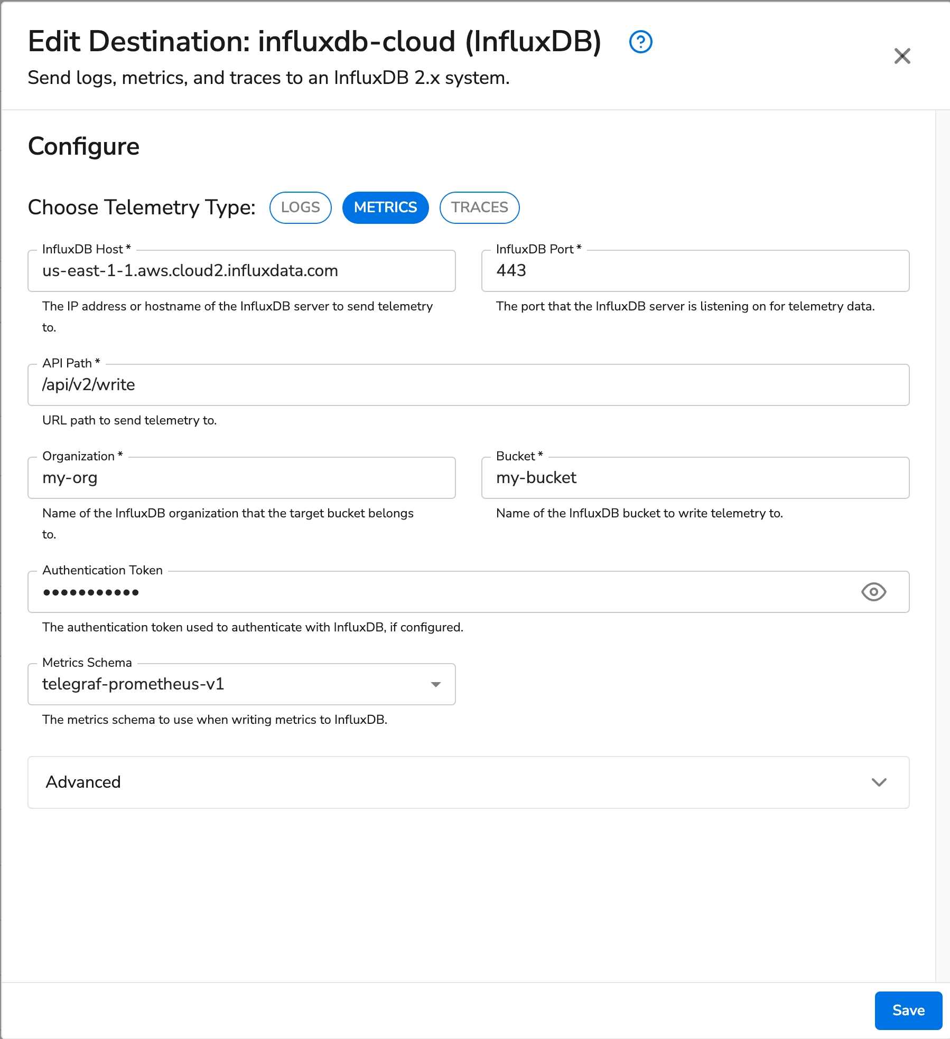Show the hidden Authentication Token

tap(873, 592)
